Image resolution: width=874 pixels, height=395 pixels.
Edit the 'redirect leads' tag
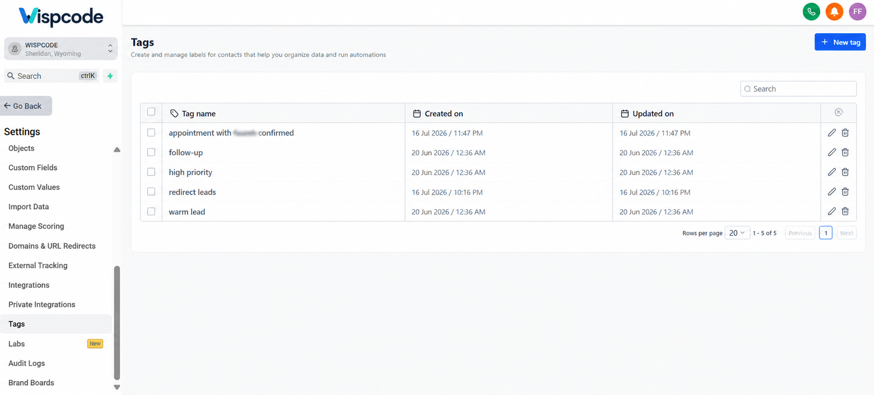click(831, 192)
